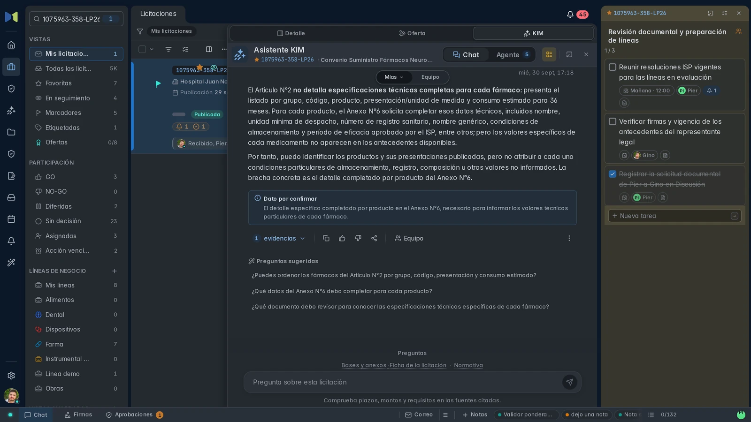Open the Favoritas view in the sidebar

76,83
